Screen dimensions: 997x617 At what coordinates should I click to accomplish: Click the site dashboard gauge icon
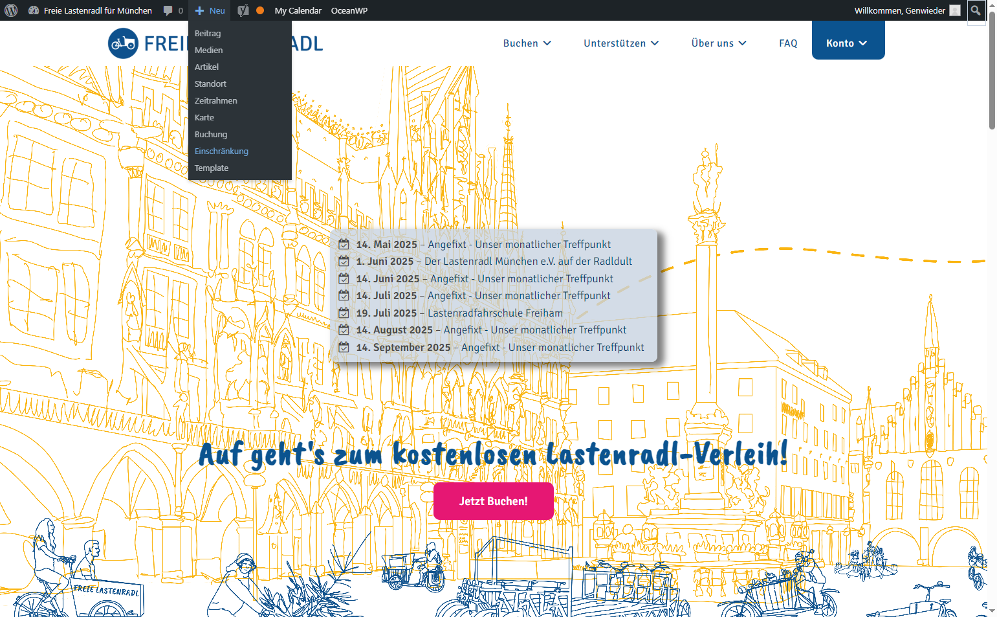pos(34,10)
